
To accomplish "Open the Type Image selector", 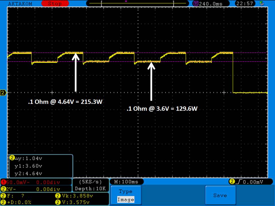I will 126,195.
